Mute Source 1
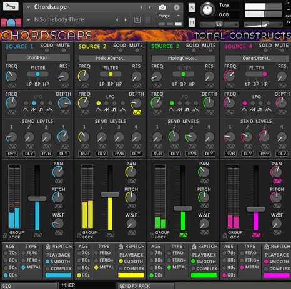The height and width of the screenshot is (289, 291). tap(64, 51)
